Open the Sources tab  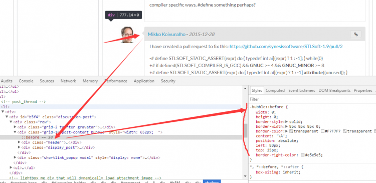(x=47, y=81)
